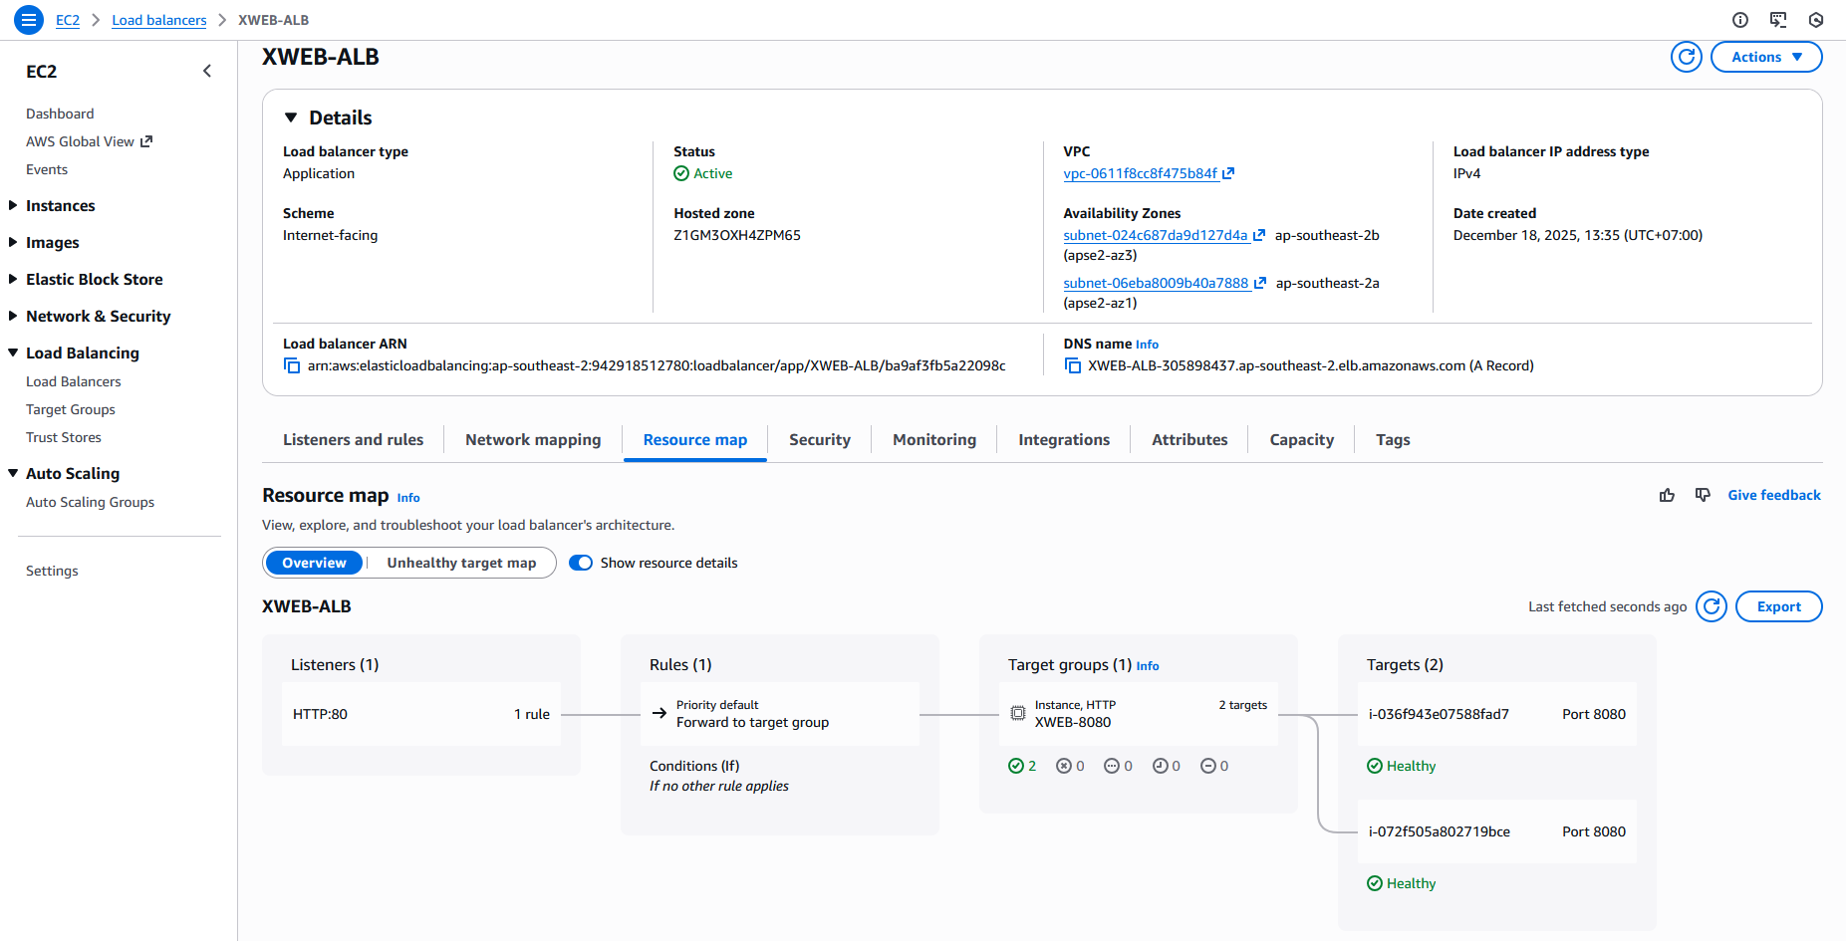Viewport: 1846px width, 941px height.
Task: Click the thumbs down feedback icon
Action: 1703,495
